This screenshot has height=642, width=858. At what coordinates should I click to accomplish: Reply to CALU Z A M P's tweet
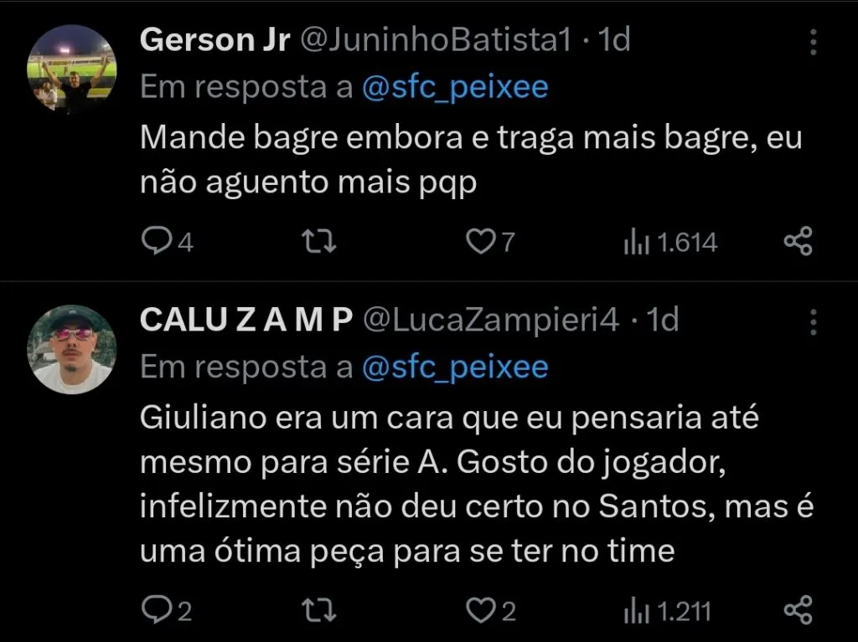coord(160,611)
